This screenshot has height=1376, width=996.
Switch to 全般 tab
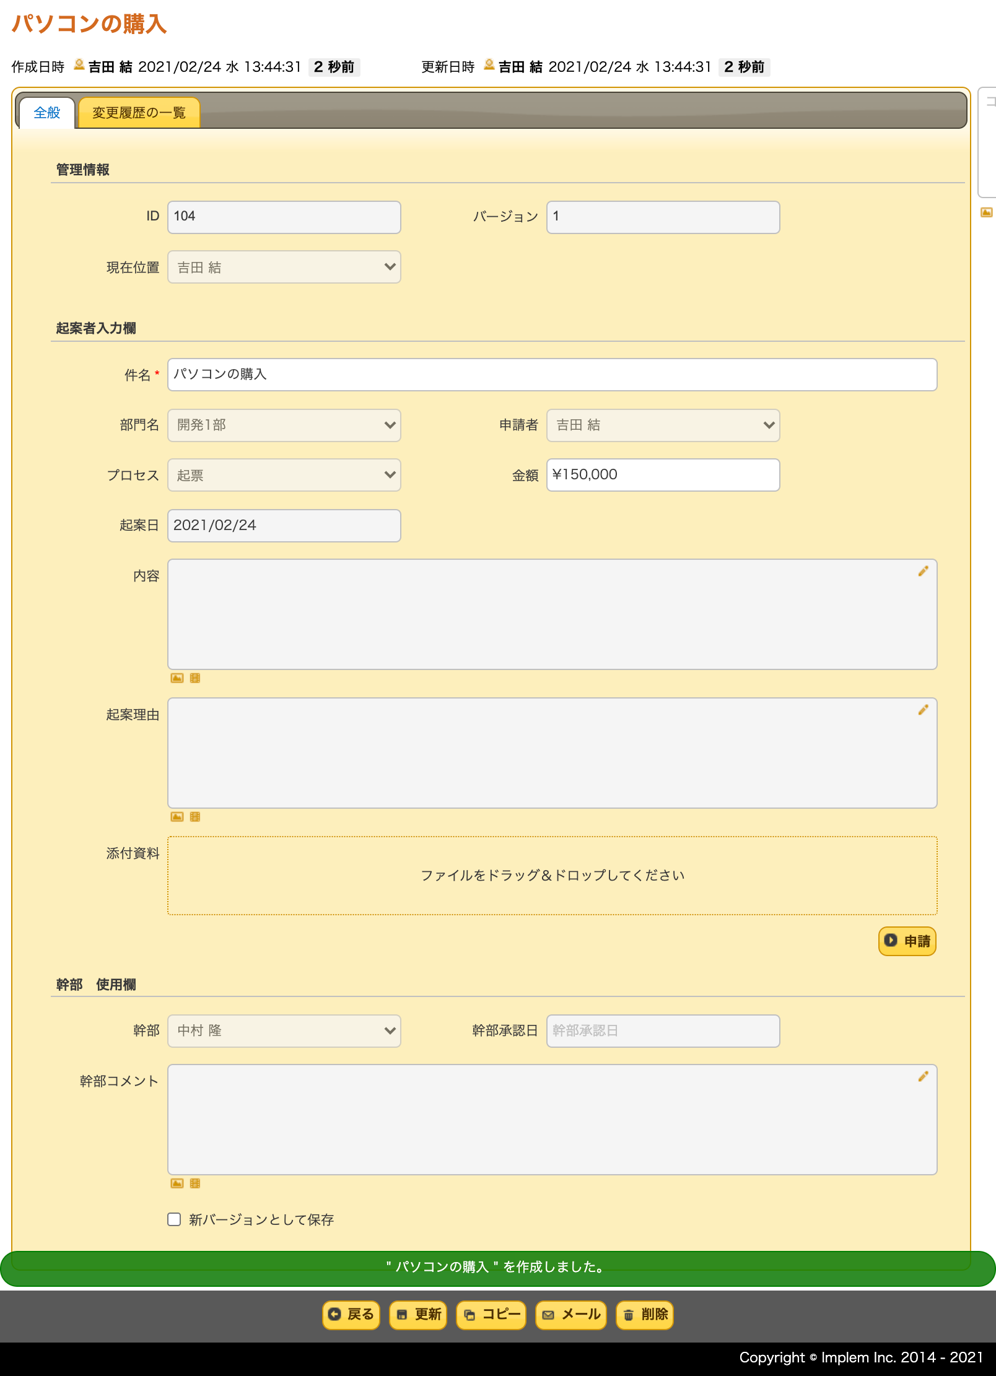[x=47, y=113]
